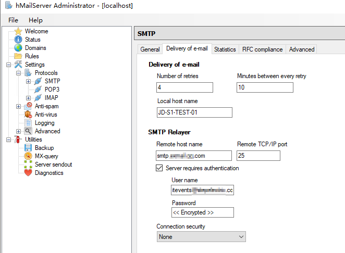Expand the Advanced tree node
The height and width of the screenshot is (253, 345).
[18, 132]
